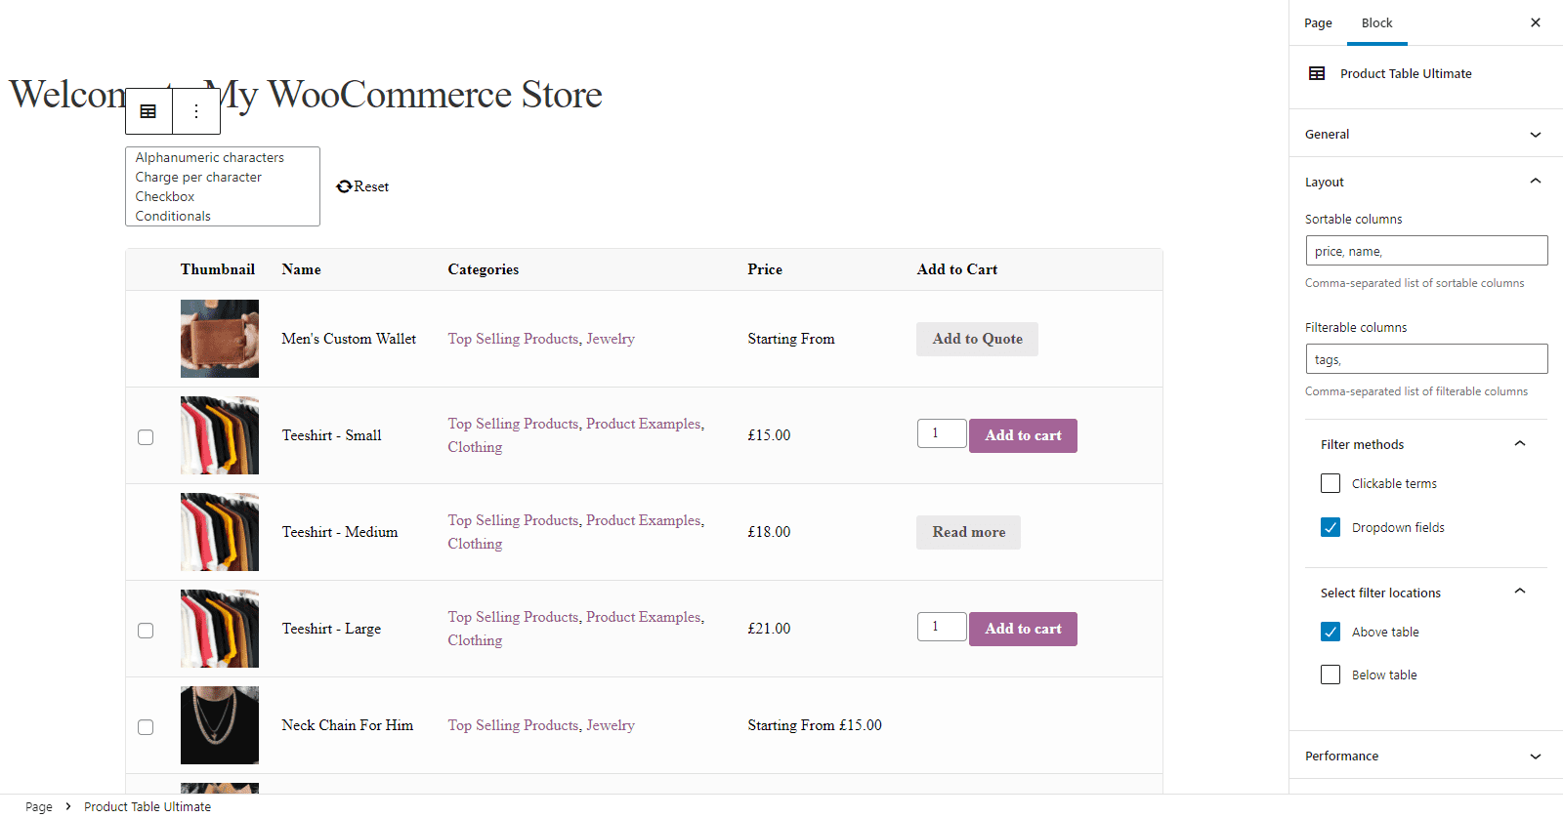The height and width of the screenshot is (818, 1563).
Task: Select the Teeshirt - Small row checkbox
Action: 146,437
